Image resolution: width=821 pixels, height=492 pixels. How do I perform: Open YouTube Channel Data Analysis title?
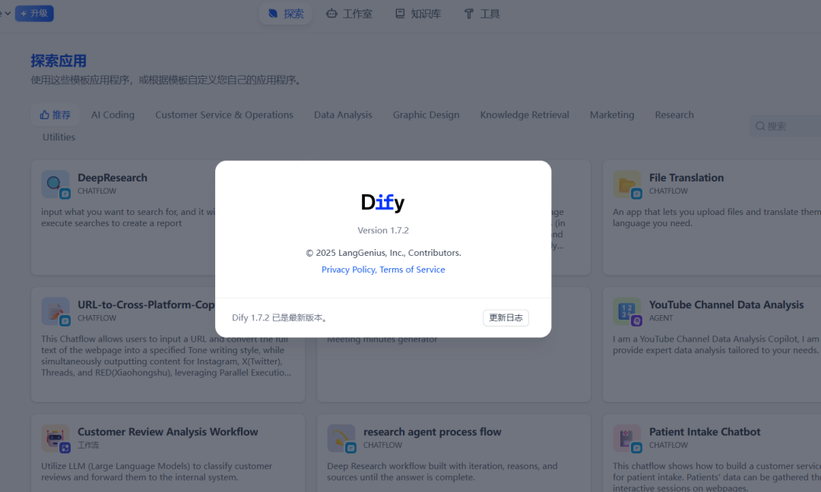coord(726,304)
